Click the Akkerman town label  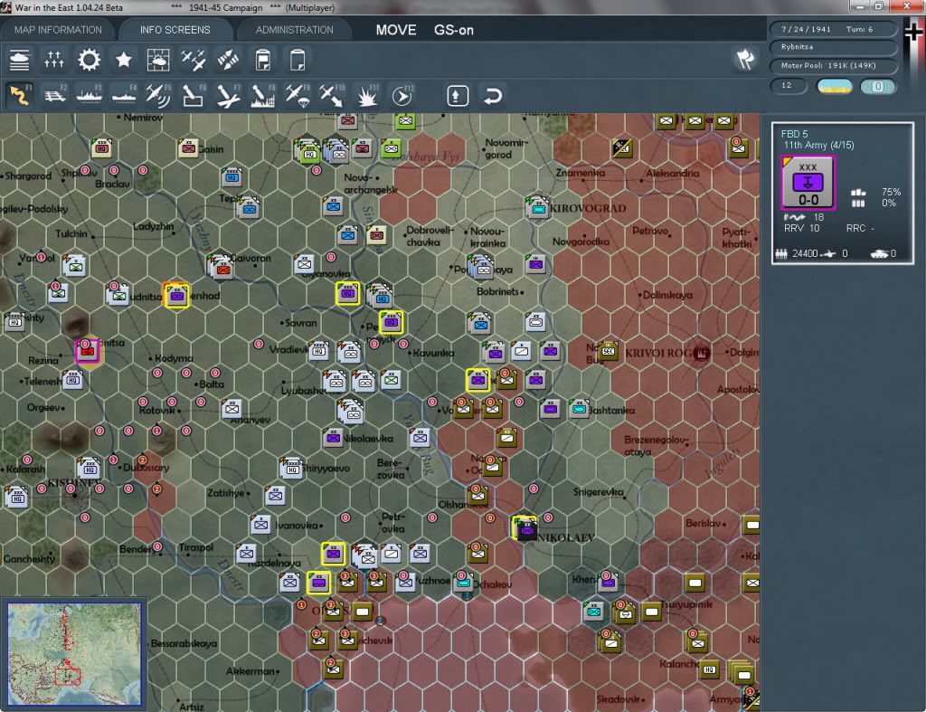pos(250,671)
